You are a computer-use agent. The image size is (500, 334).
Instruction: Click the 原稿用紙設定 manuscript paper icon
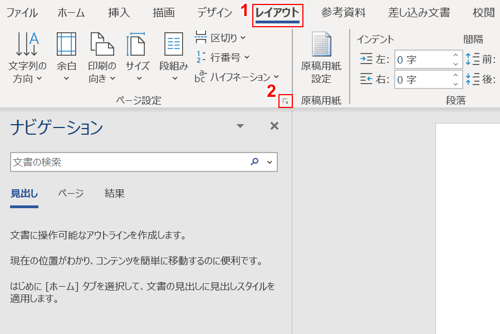321,44
